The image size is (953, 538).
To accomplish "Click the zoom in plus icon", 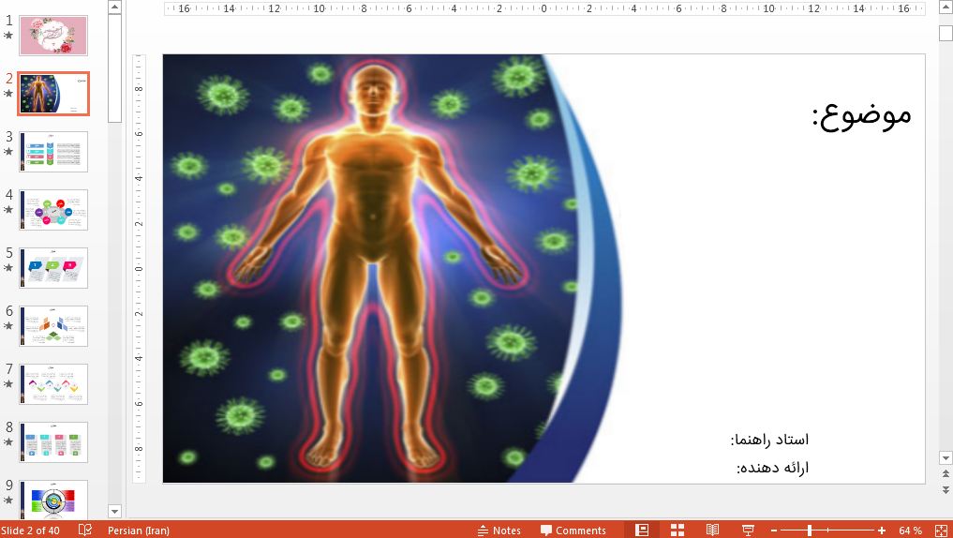I will tap(882, 531).
